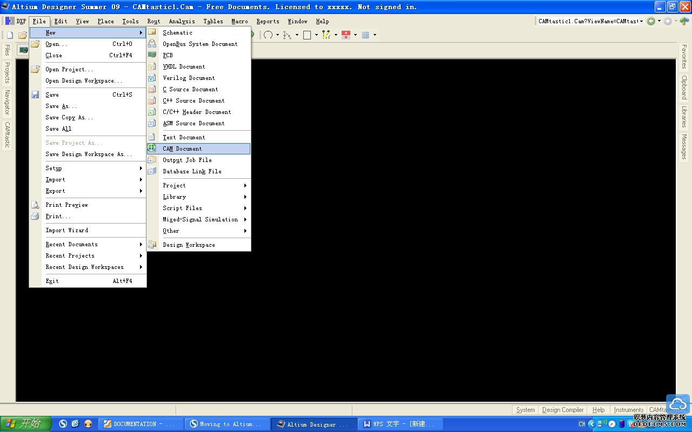
Task: Expand Recent Documents submenu
Action: click(88, 244)
